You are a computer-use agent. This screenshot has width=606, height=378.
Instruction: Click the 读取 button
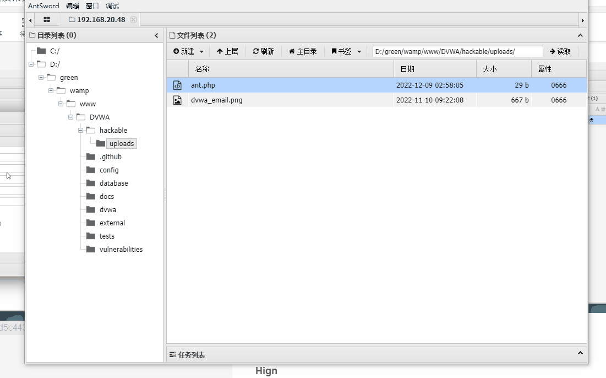coord(560,51)
